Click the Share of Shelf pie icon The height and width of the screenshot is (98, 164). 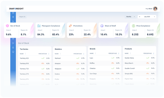click(x=102, y=26)
